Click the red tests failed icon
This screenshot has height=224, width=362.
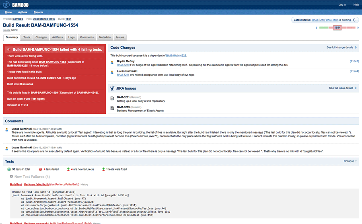[x=40, y=169]
